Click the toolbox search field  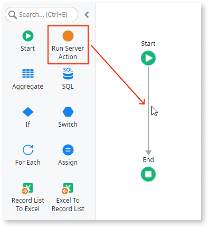pos(41,15)
